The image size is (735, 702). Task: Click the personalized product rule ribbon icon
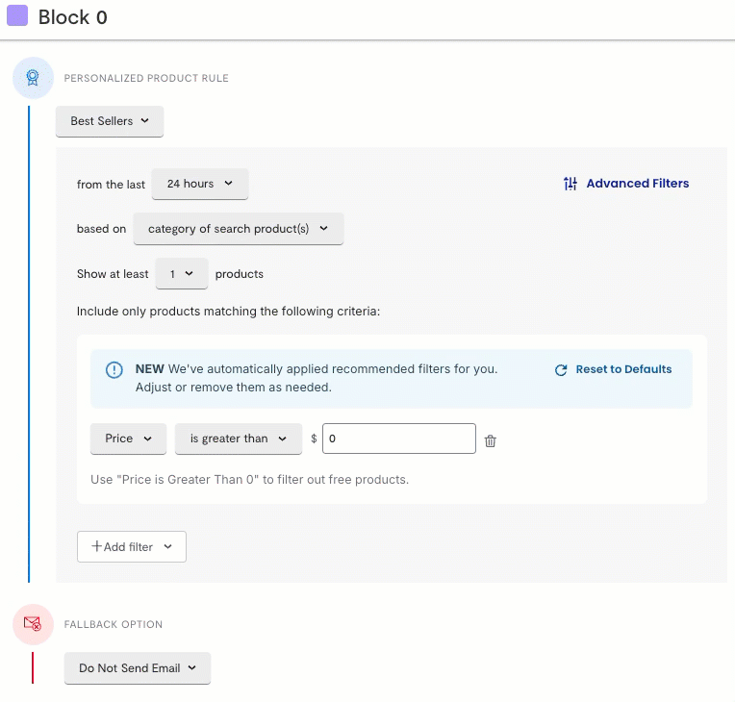33,78
